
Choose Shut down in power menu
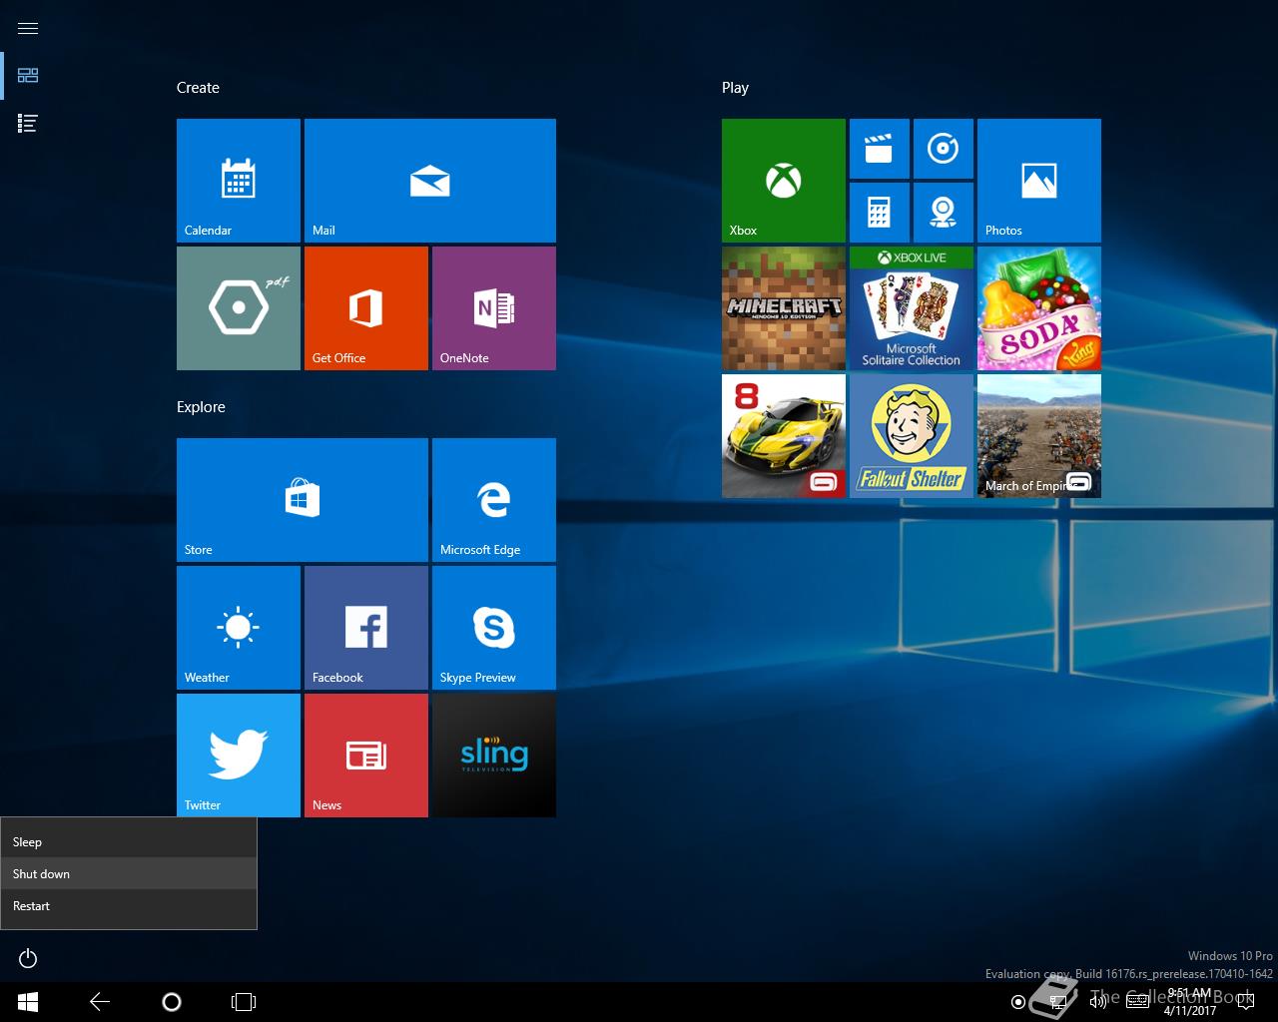[x=129, y=873]
